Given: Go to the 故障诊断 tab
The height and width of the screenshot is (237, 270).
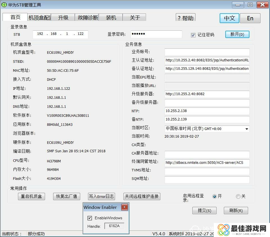Looking at the screenshot, I should coord(88,17).
